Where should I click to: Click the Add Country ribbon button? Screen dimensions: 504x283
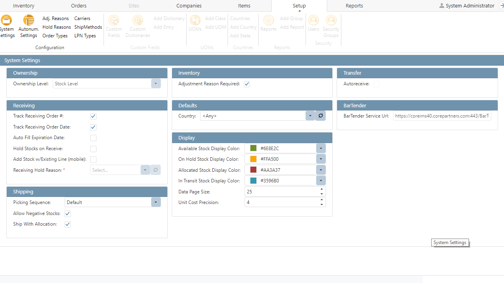click(x=243, y=27)
